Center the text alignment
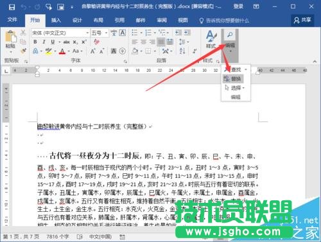Image resolution: width=321 pixels, height=242 pixels. click(x=143, y=42)
